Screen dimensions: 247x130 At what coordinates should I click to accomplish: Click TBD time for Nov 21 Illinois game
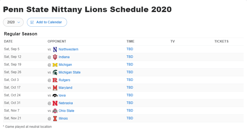coord(130,118)
